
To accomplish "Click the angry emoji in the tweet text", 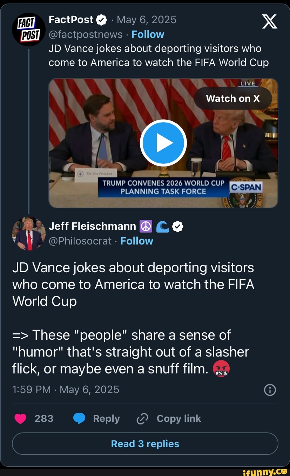I will click(221, 369).
